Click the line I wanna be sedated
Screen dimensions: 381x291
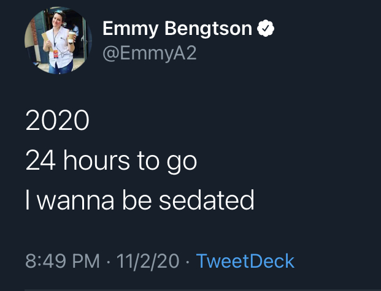point(140,200)
